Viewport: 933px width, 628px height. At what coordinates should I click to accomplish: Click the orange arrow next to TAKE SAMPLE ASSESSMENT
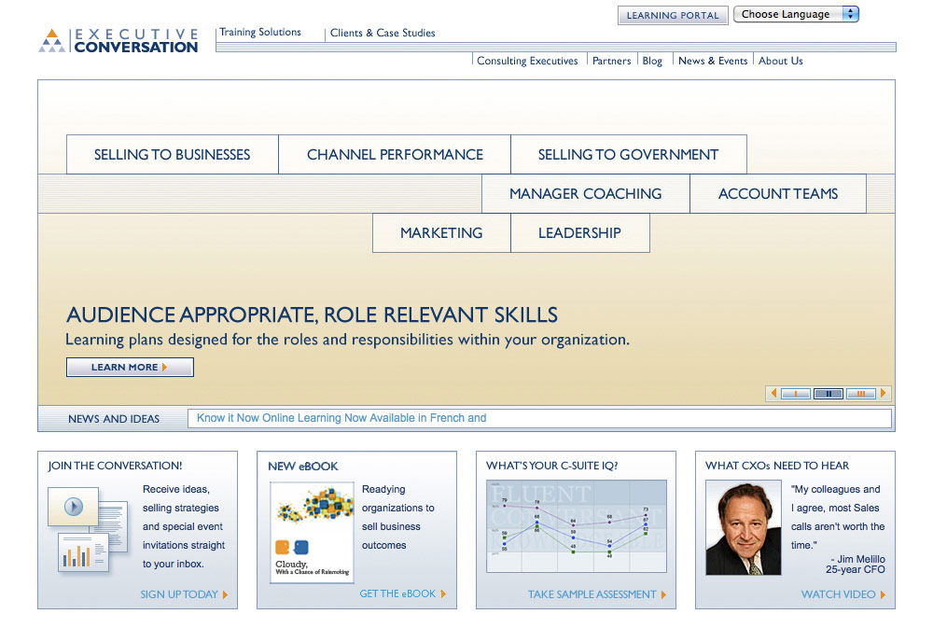click(665, 594)
